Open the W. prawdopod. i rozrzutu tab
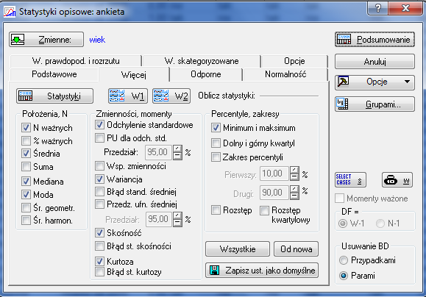The image size is (426, 297). pos(76,61)
